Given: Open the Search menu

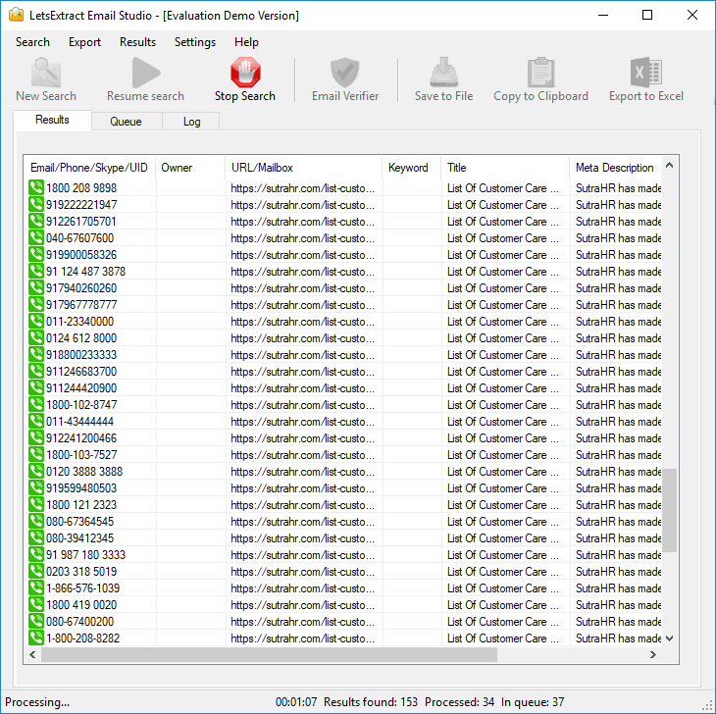Looking at the screenshot, I should pos(32,42).
